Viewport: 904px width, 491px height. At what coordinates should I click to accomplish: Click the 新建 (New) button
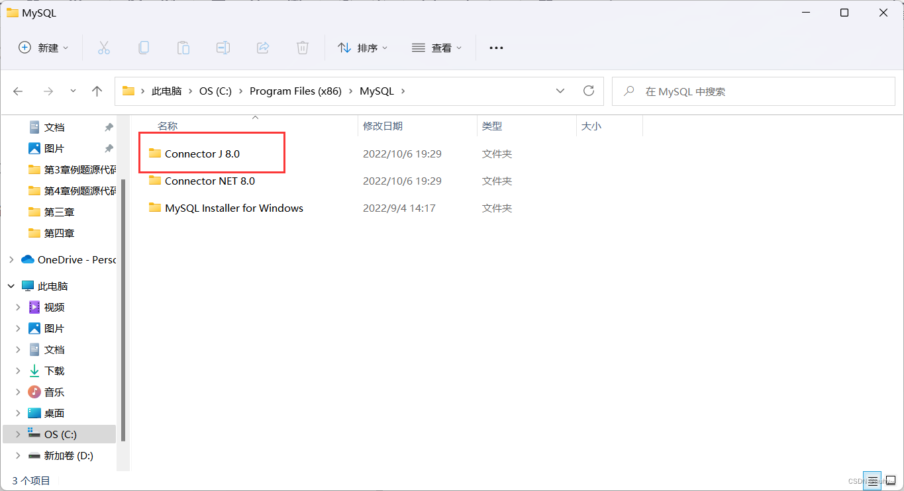[x=43, y=48]
